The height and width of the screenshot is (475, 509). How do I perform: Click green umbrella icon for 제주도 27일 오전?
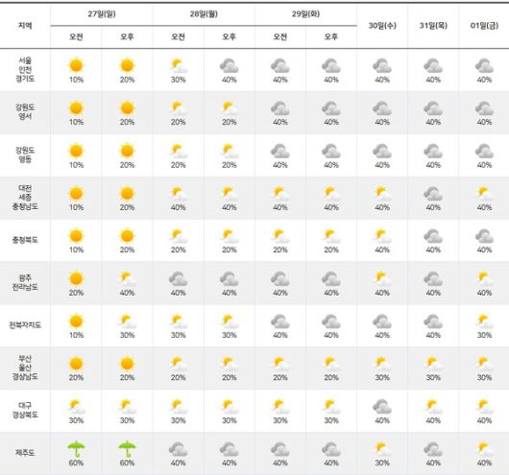[76, 449]
